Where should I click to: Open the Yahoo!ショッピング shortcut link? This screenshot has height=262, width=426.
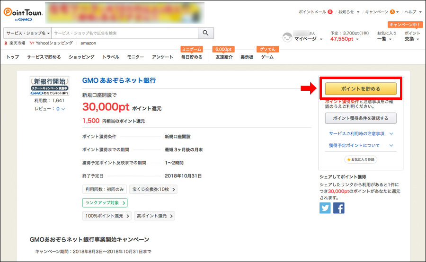click(51, 43)
